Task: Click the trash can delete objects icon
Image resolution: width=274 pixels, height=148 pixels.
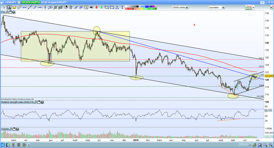Action: 71,8
